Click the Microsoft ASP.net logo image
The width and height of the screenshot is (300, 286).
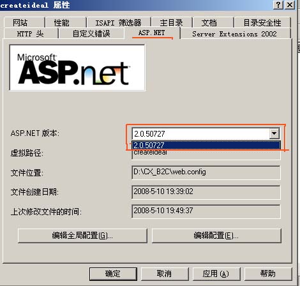coord(77,68)
